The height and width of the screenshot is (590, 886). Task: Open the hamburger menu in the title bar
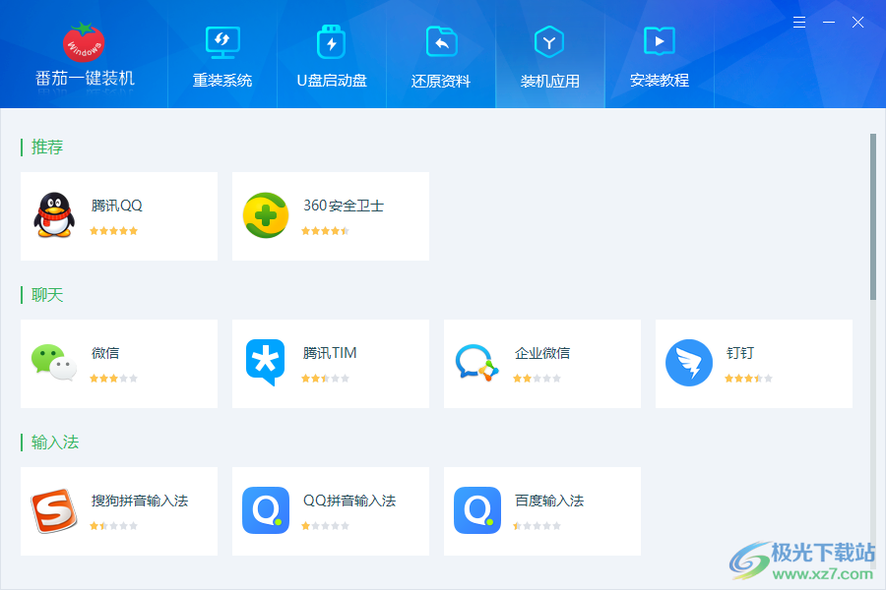[799, 23]
